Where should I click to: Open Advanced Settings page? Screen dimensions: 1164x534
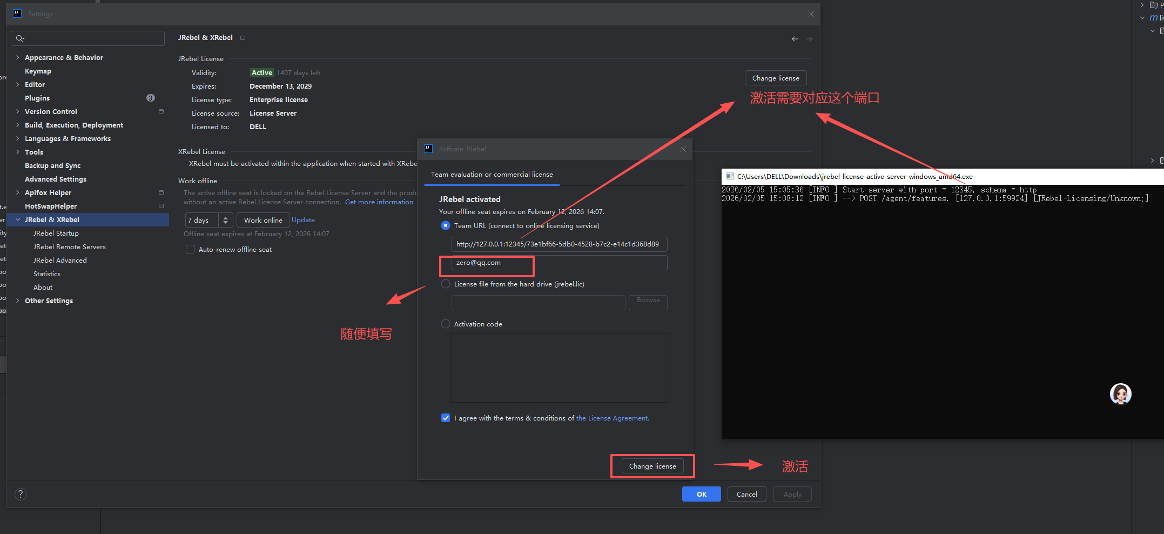pos(56,179)
